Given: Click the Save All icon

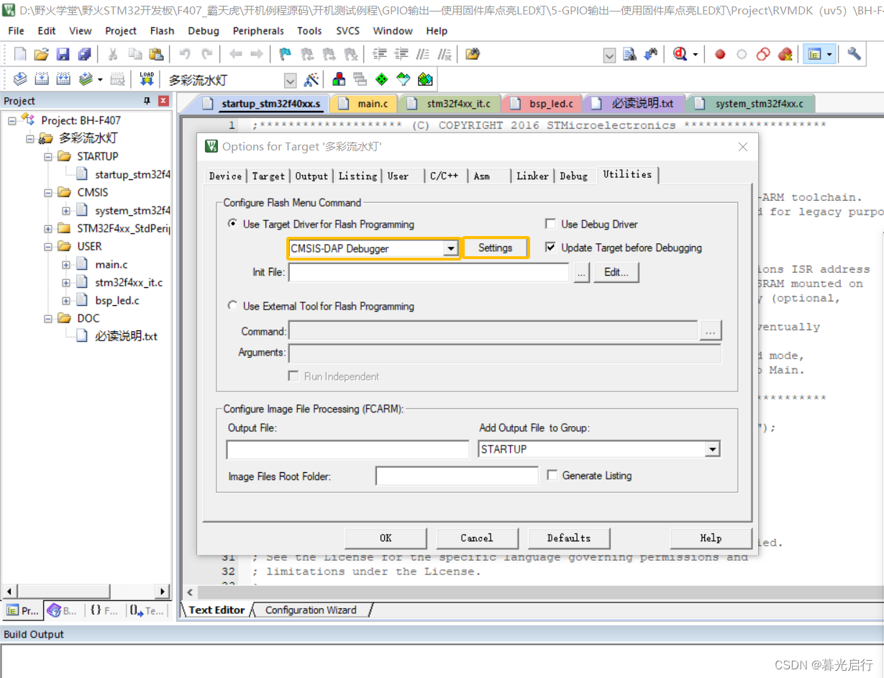Looking at the screenshot, I should (x=85, y=54).
